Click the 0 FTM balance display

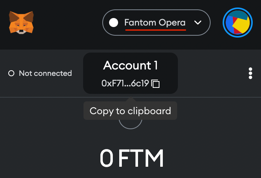point(132,158)
